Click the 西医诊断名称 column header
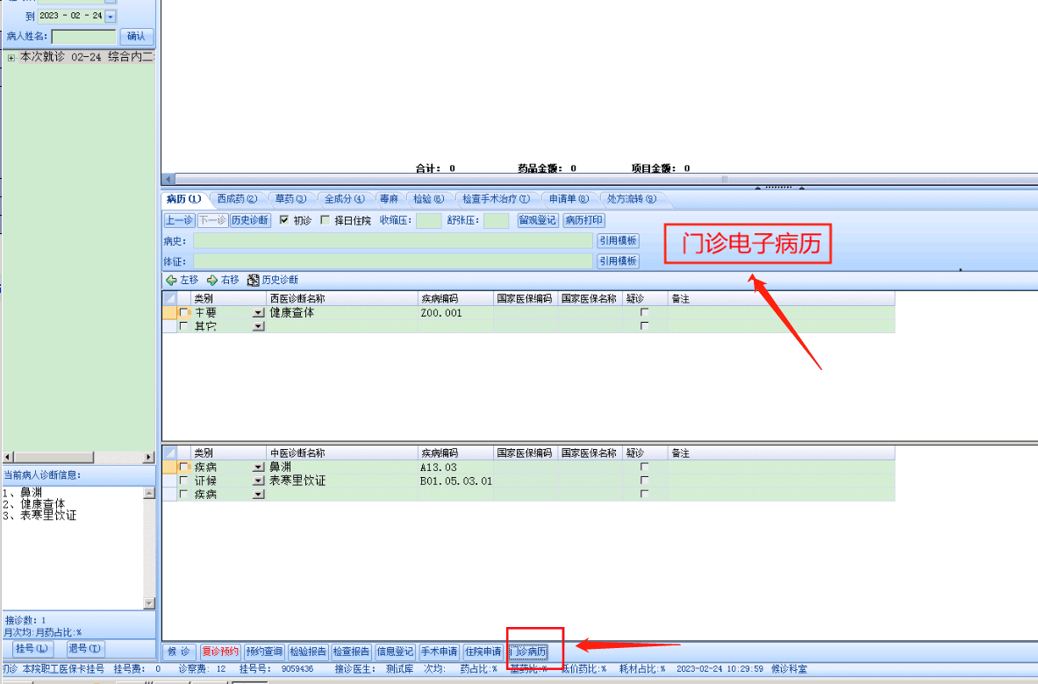Image resolution: width=1038 pixels, height=684 pixels. [341, 299]
